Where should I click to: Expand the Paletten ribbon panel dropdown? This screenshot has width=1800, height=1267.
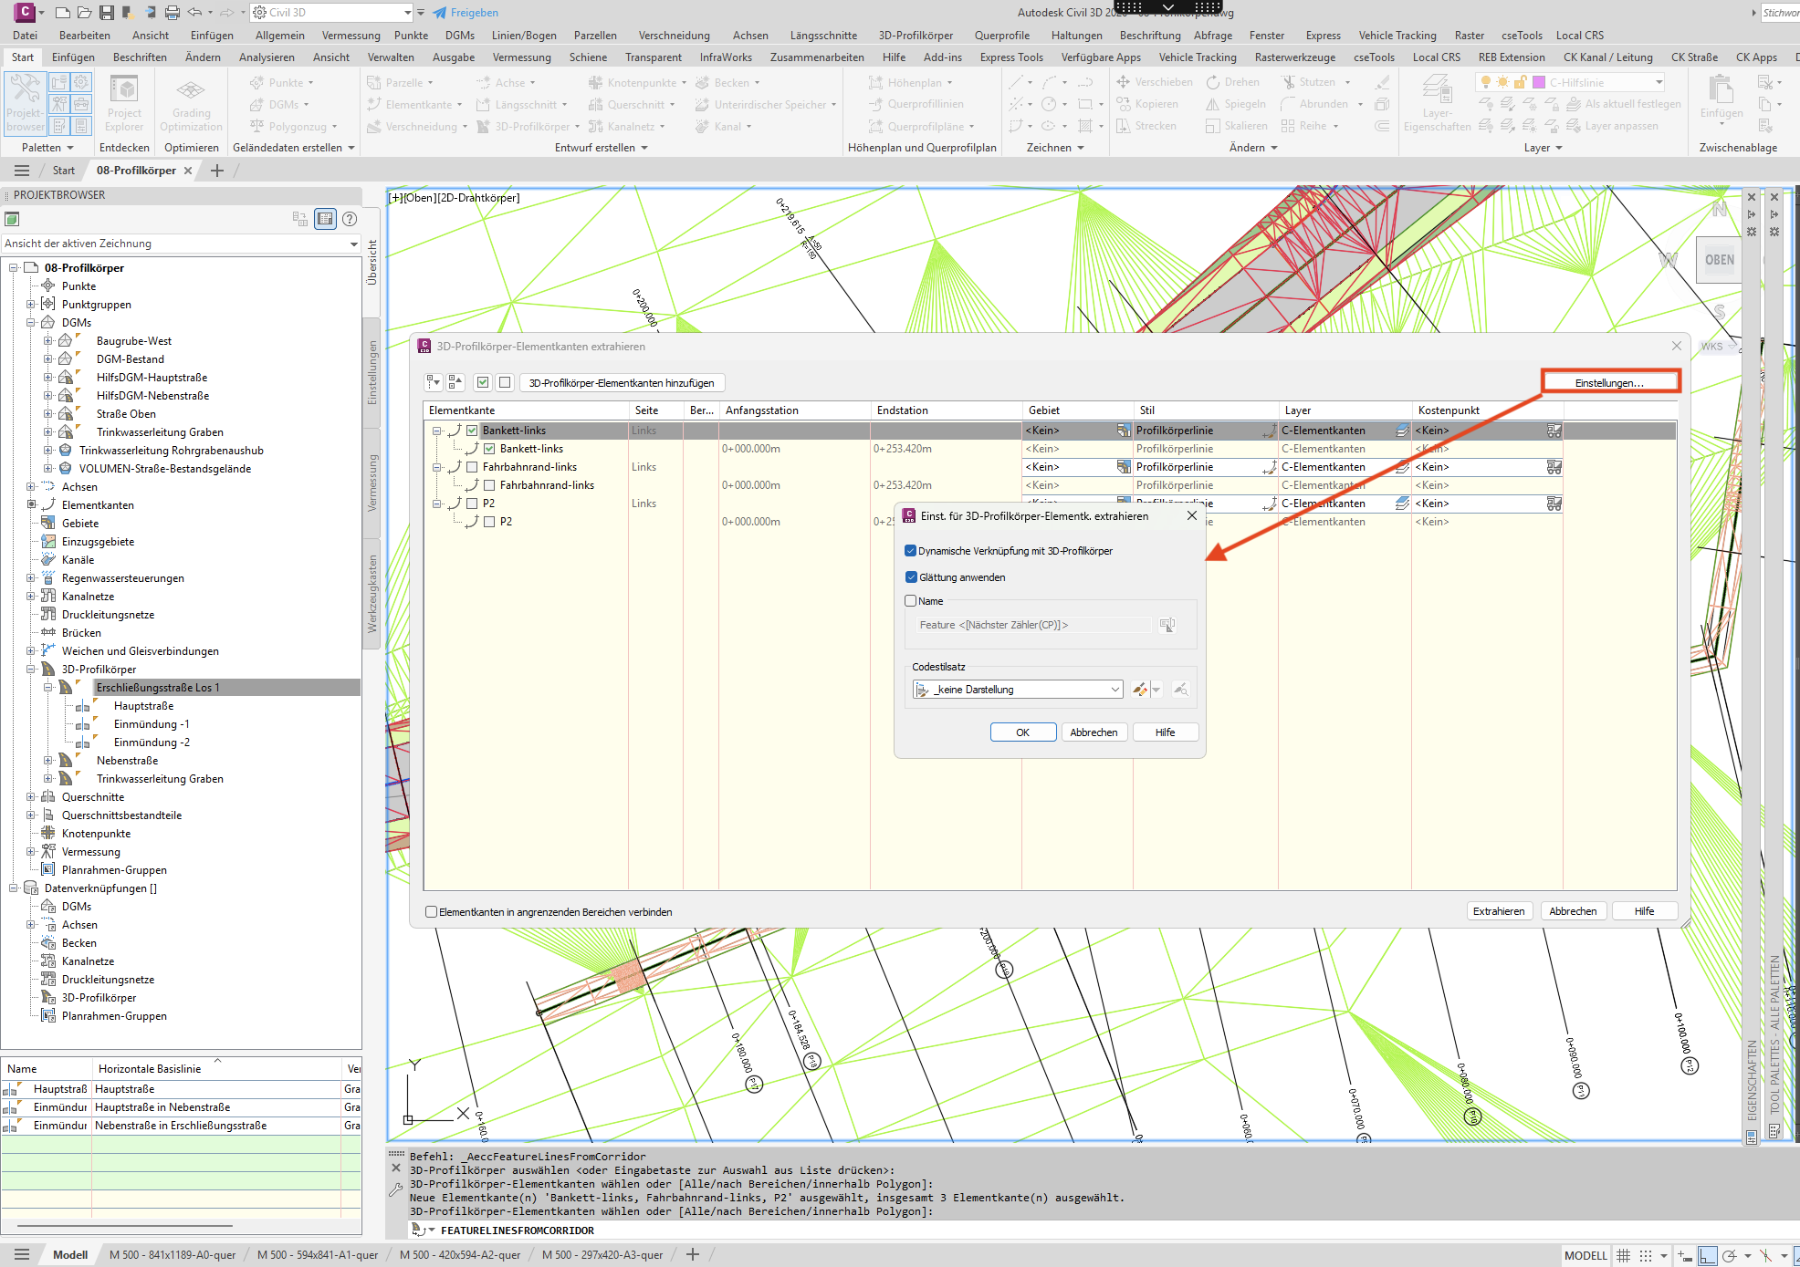47,148
